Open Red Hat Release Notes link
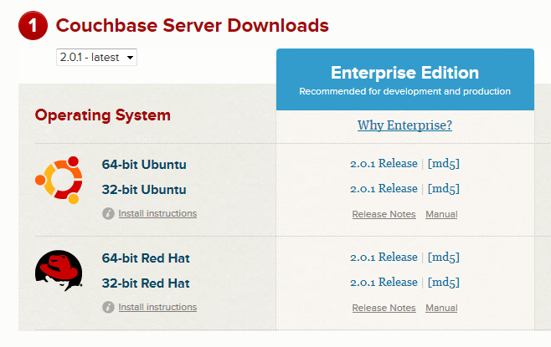This screenshot has width=551, height=347. pyautogui.click(x=384, y=308)
